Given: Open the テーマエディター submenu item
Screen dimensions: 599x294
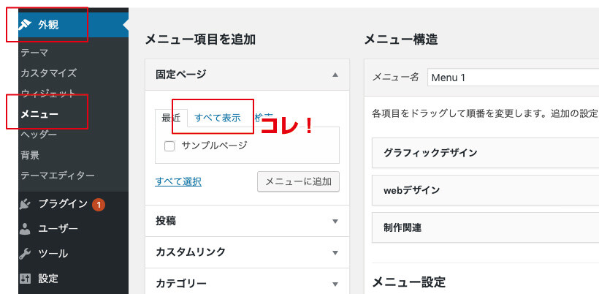Looking at the screenshot, I should point(58,176).
